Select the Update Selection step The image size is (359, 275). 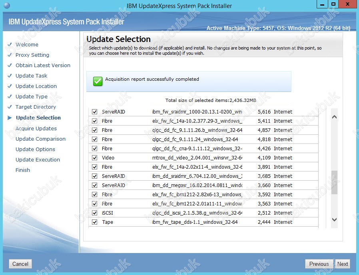coord(38,118)
